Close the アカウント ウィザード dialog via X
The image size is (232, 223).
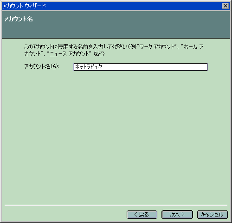(226, 6)
